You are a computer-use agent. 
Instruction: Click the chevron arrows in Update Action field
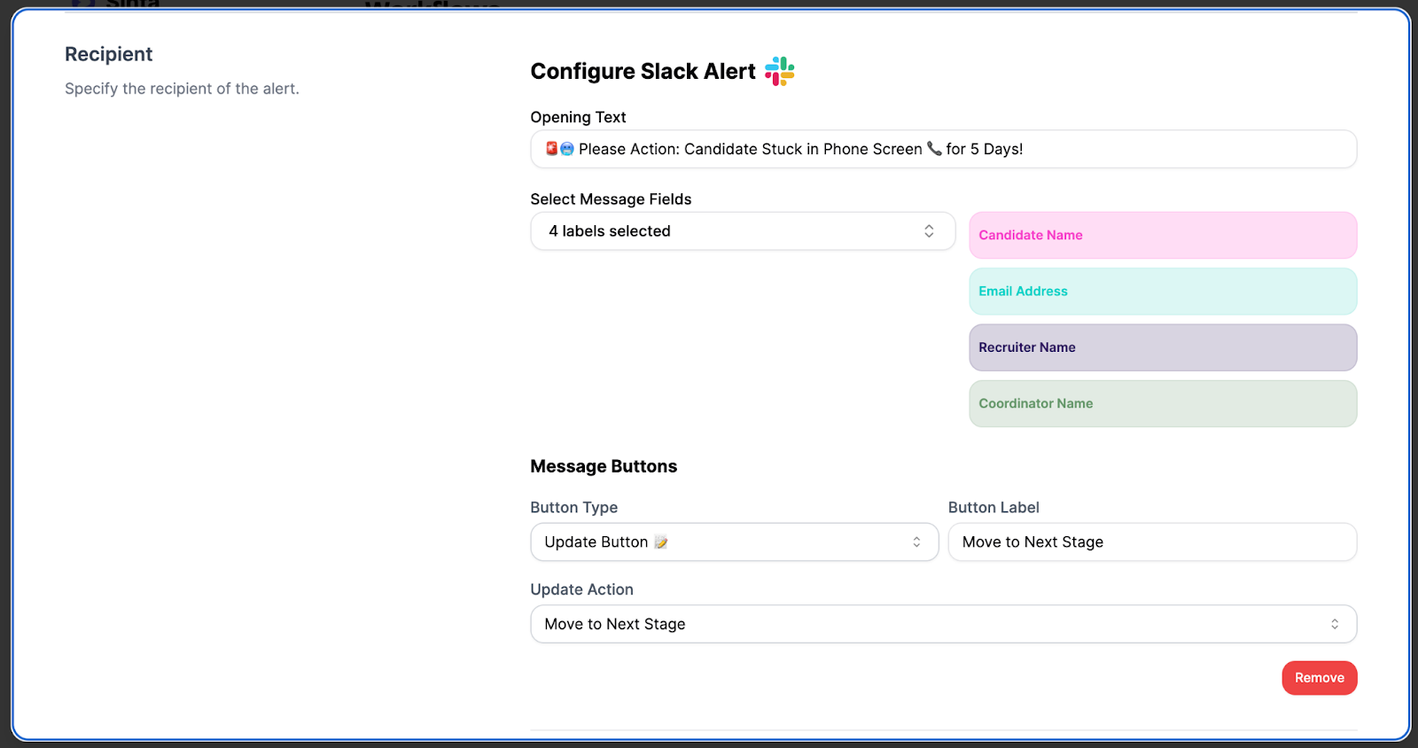[x=1335, y=624]
